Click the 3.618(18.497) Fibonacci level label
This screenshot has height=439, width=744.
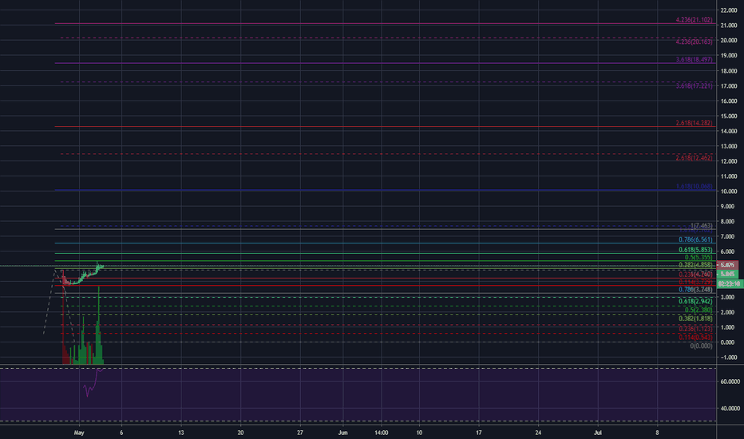point(694,60)
